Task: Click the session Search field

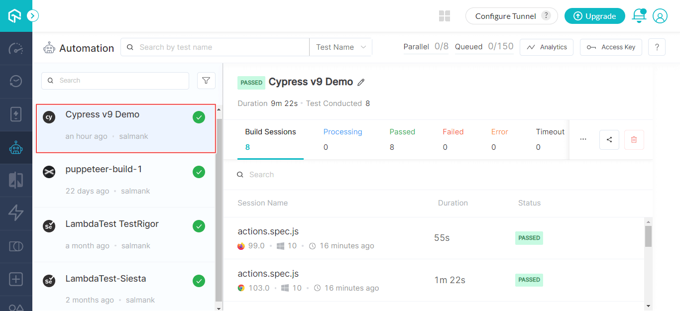Action: tap(437, 175)
